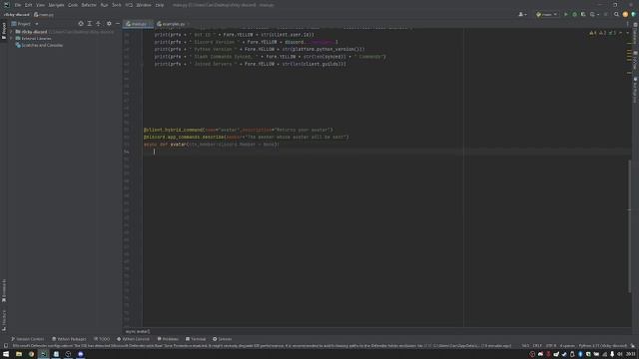Place cursor on line with async def avatar
The image size is (639, 359).
[211, 145]
